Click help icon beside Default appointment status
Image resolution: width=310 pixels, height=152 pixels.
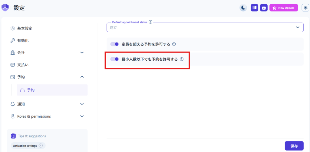[x=150, y=22]
